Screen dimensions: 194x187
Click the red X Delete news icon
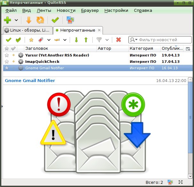[119, 40]
